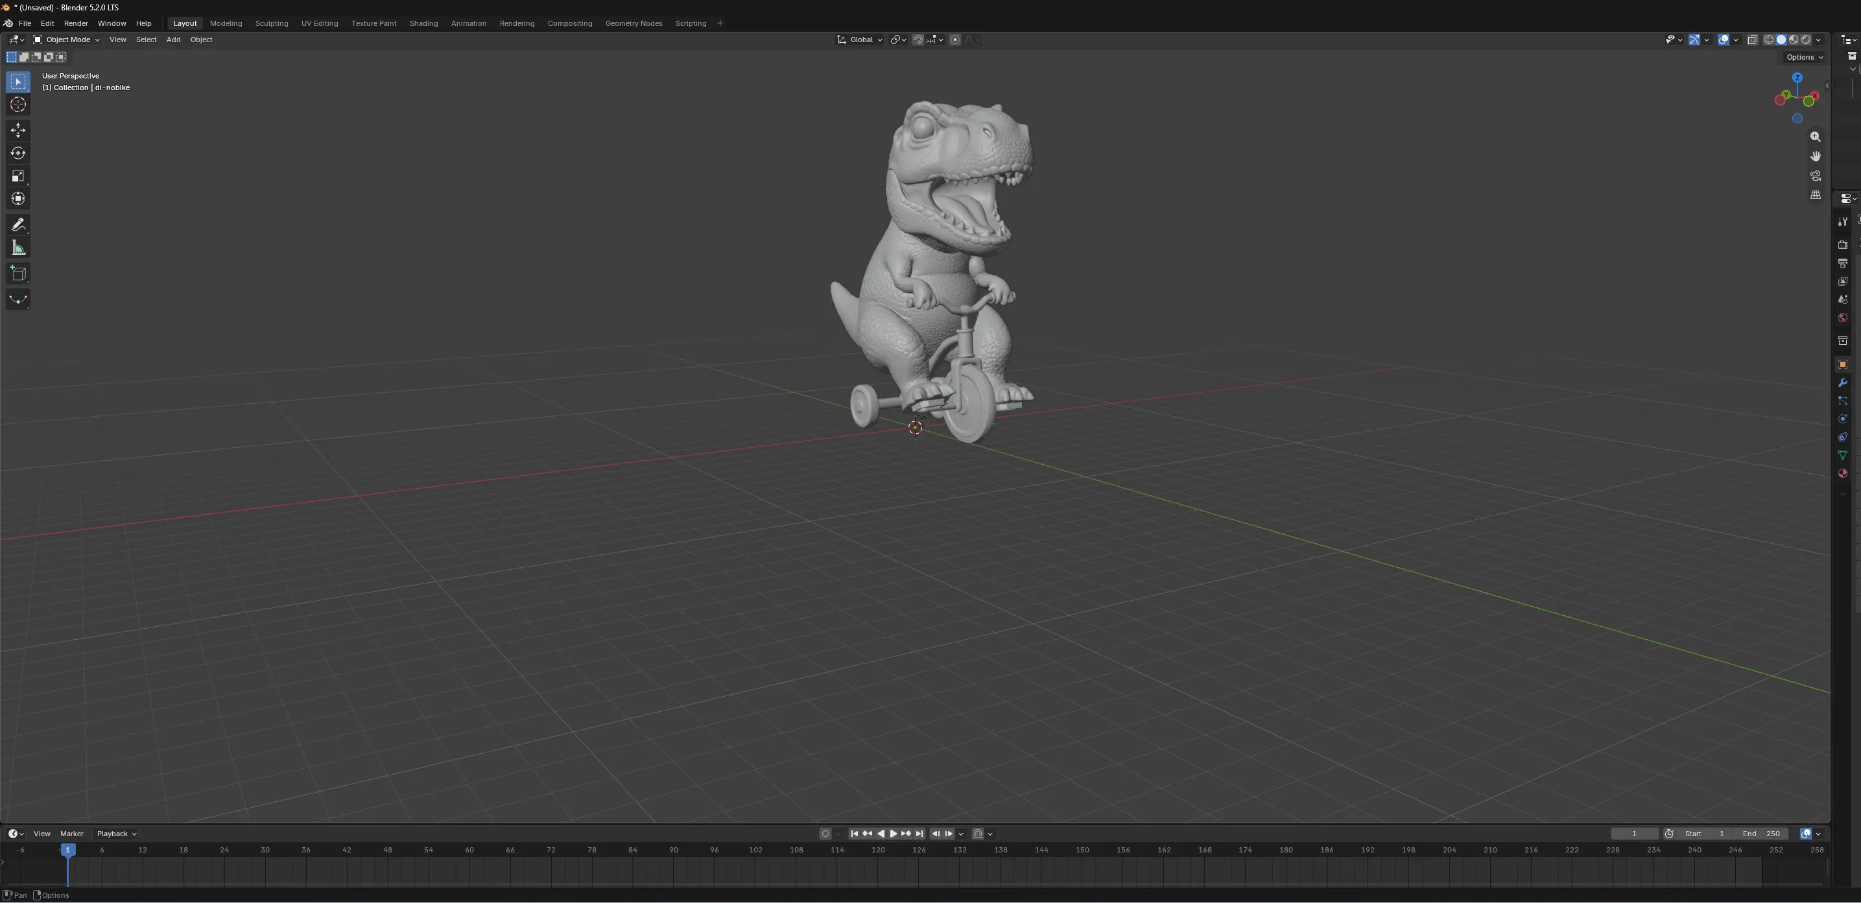Toggle the camera view icon
This screenshot has height=903, width=1861.
(x=1816, y=176)
